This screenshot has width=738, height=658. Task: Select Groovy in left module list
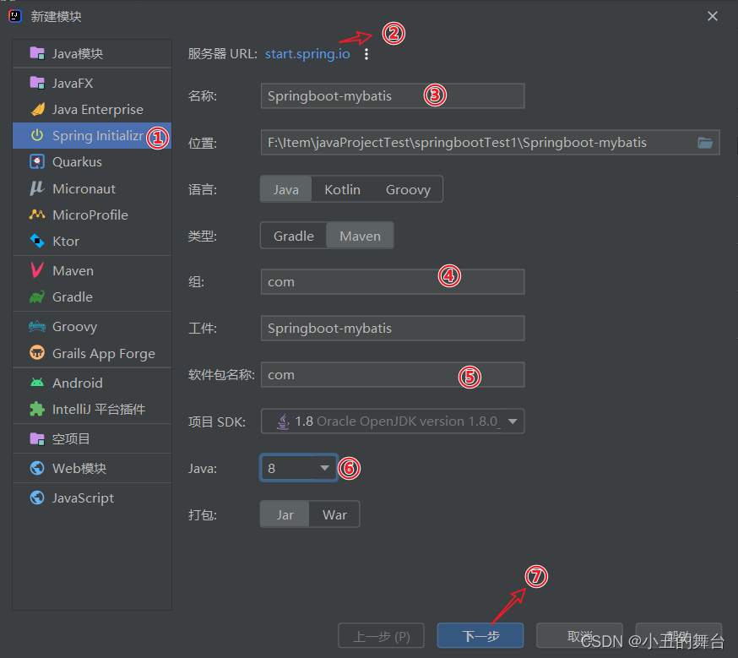point(92,326)
